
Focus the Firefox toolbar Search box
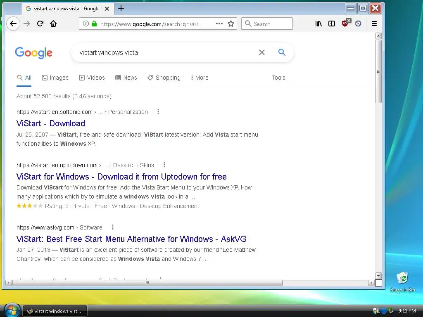[267, 24]
